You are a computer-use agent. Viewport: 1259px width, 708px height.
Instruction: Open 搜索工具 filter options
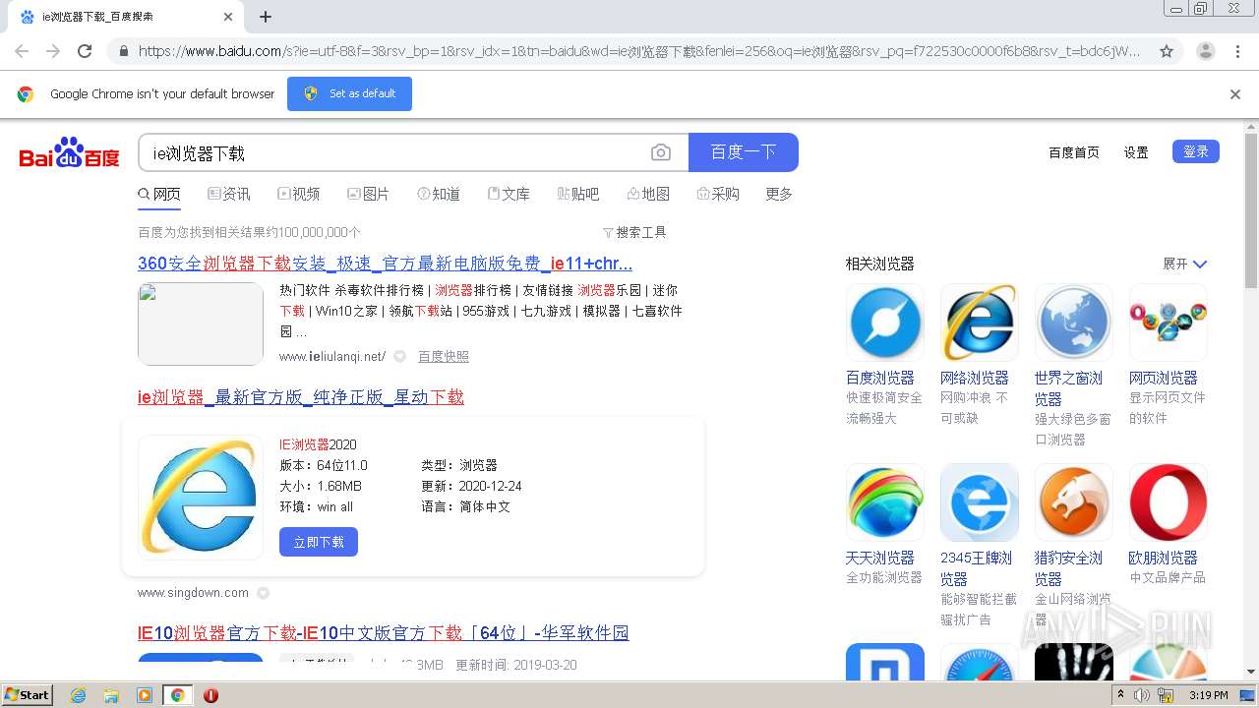634,233
